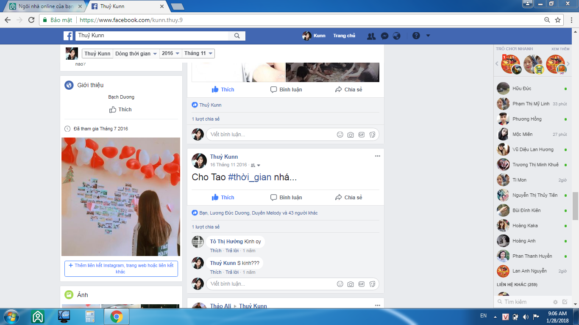Screen dimensions: 579x325
Task: Click GIF icon in upper comment box
Action: click(x=362, y=135)
